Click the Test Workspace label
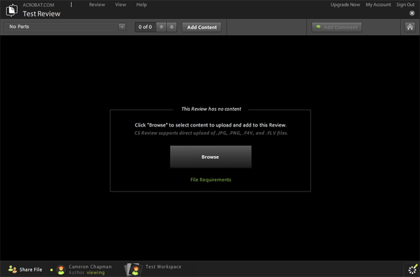 pos(163,267)
